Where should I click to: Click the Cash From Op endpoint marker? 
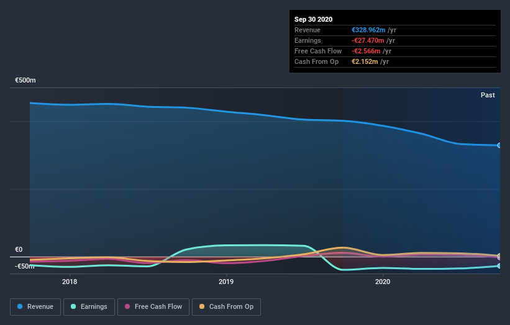click(x=499, y=256)
